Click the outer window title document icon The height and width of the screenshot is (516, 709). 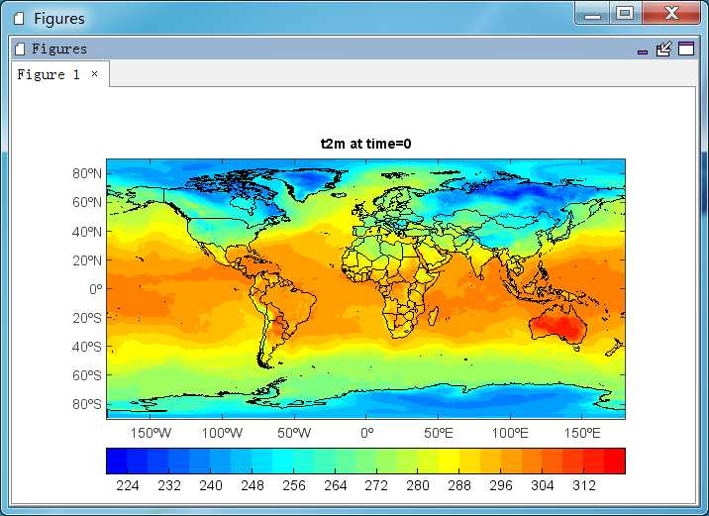click(x=19, y=19)
